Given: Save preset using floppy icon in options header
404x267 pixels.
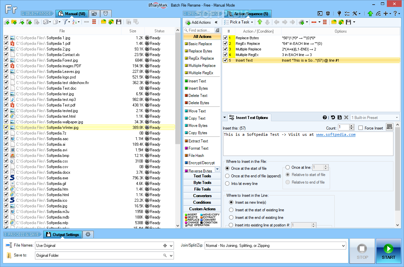Looking at the screenshot, I should coord(339,117).
